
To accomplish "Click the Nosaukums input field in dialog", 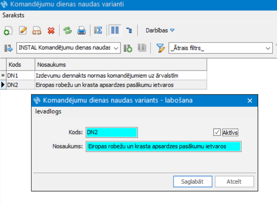I will point(164,146).
